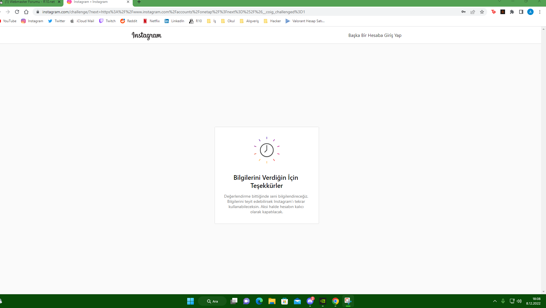Open the taskbar Ara search box
The height and width of the screenshot is (308, 546).
point(212,301)
